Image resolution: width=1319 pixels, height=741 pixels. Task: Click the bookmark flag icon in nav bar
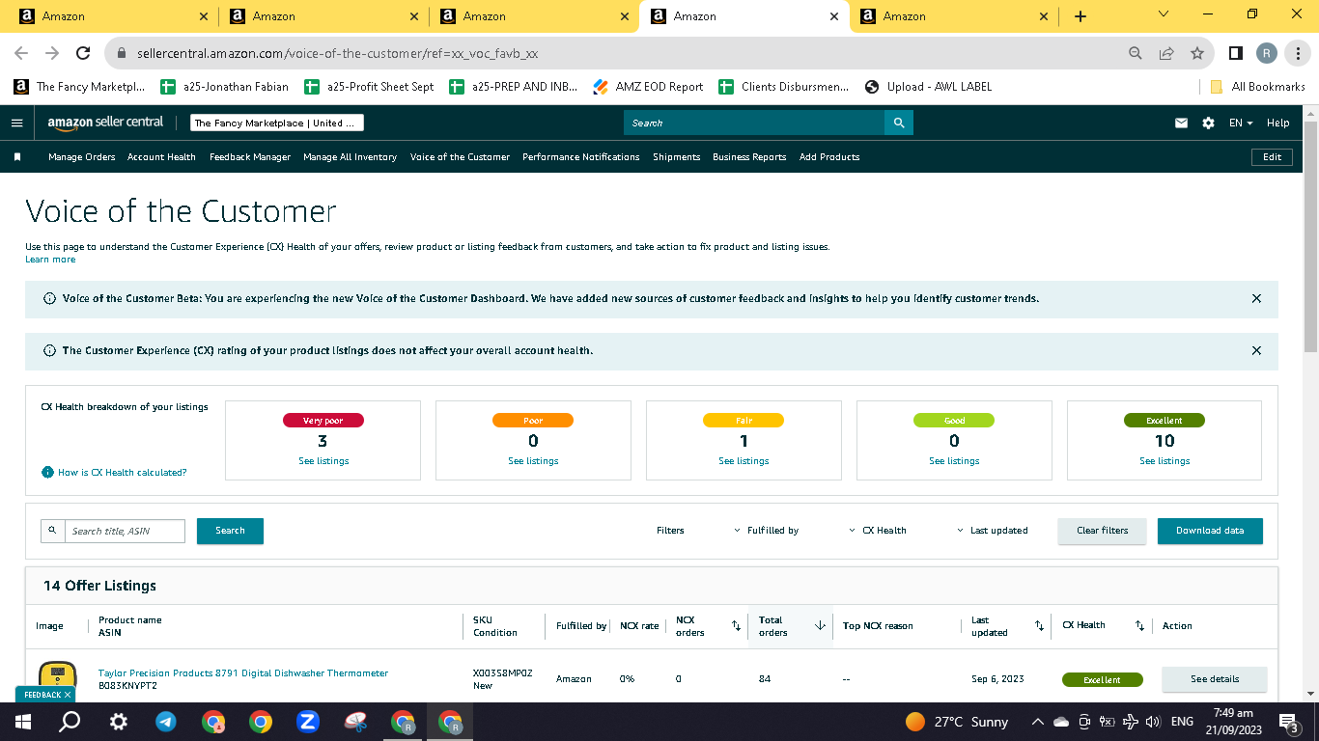pyautogui.click(x=17, y=156)
